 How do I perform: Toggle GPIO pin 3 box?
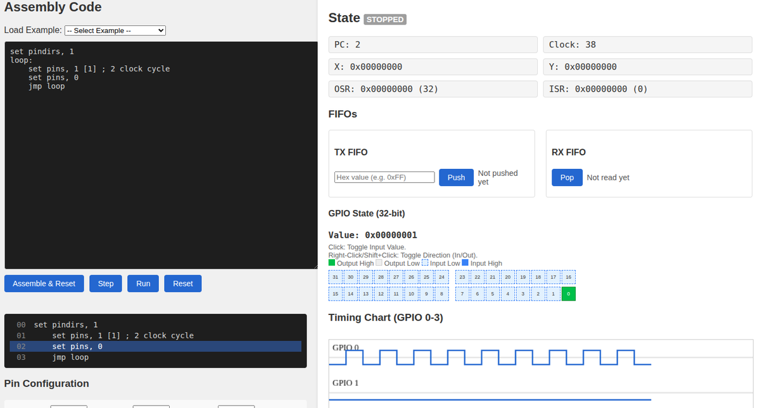(x=522, y=294)
